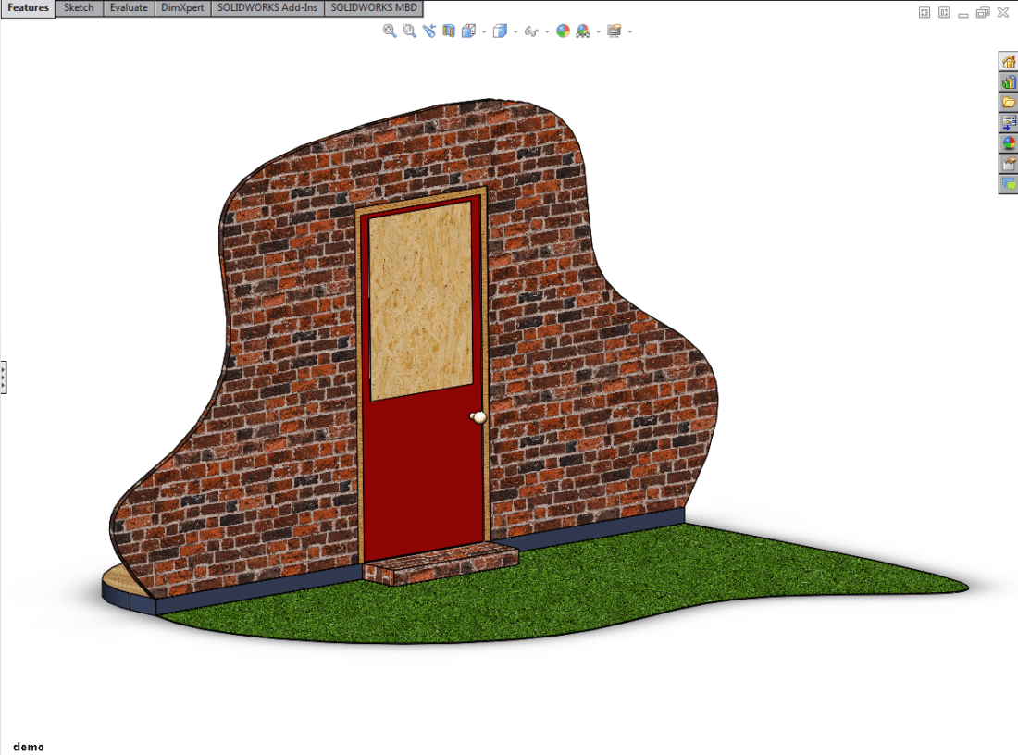Image resolution: width=1018 pixels, height=755 pixels.
Task: Activate the Section View tool
Action: [x=447, y=31]
